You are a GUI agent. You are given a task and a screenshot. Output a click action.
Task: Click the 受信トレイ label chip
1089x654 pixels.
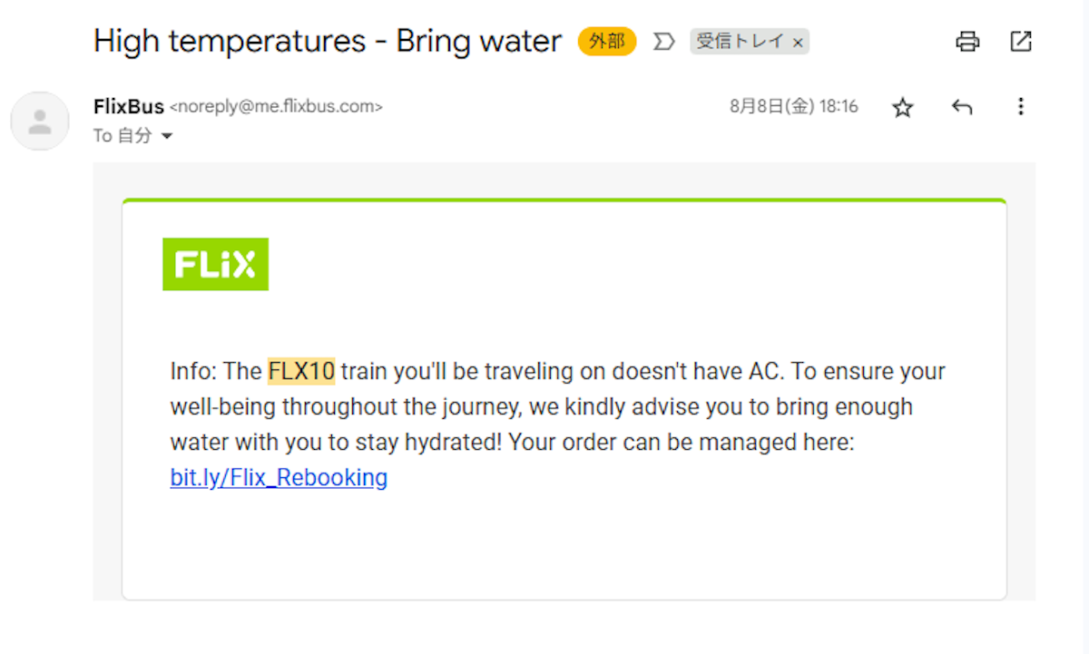(741, 42)
